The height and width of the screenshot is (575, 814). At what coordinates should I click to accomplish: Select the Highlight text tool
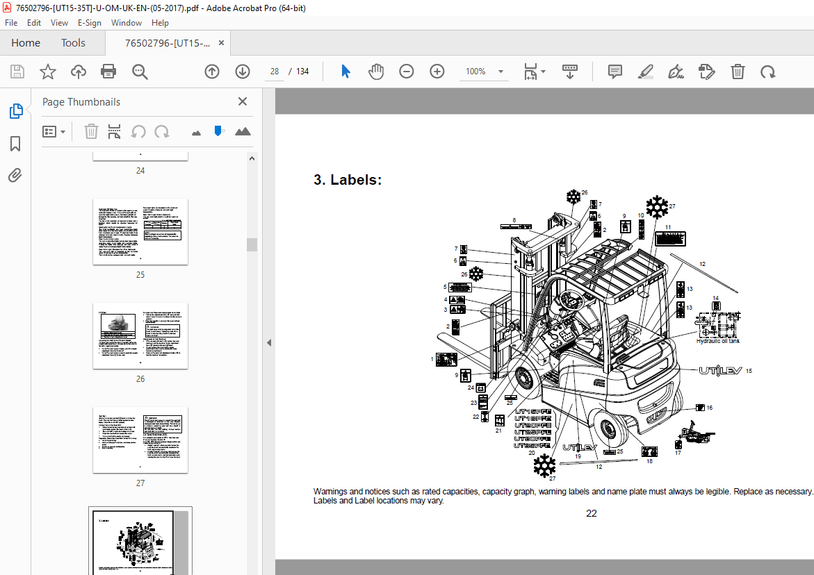pos(645,71)
